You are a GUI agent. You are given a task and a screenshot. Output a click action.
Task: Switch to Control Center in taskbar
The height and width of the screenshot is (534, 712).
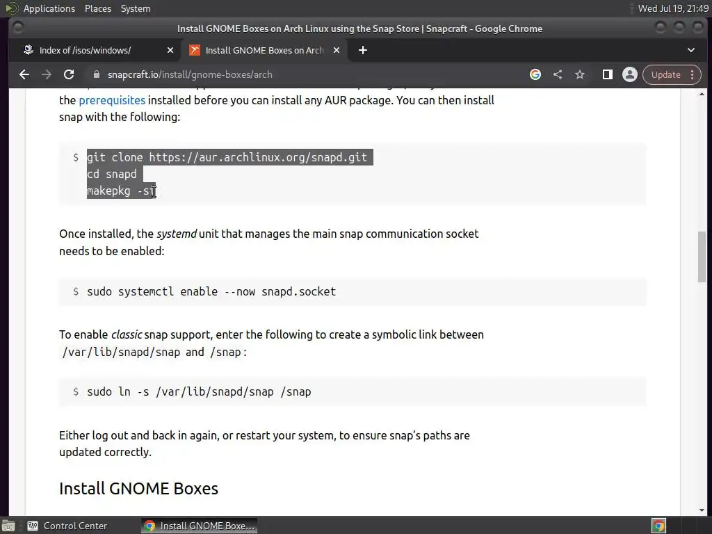[67, 526]
